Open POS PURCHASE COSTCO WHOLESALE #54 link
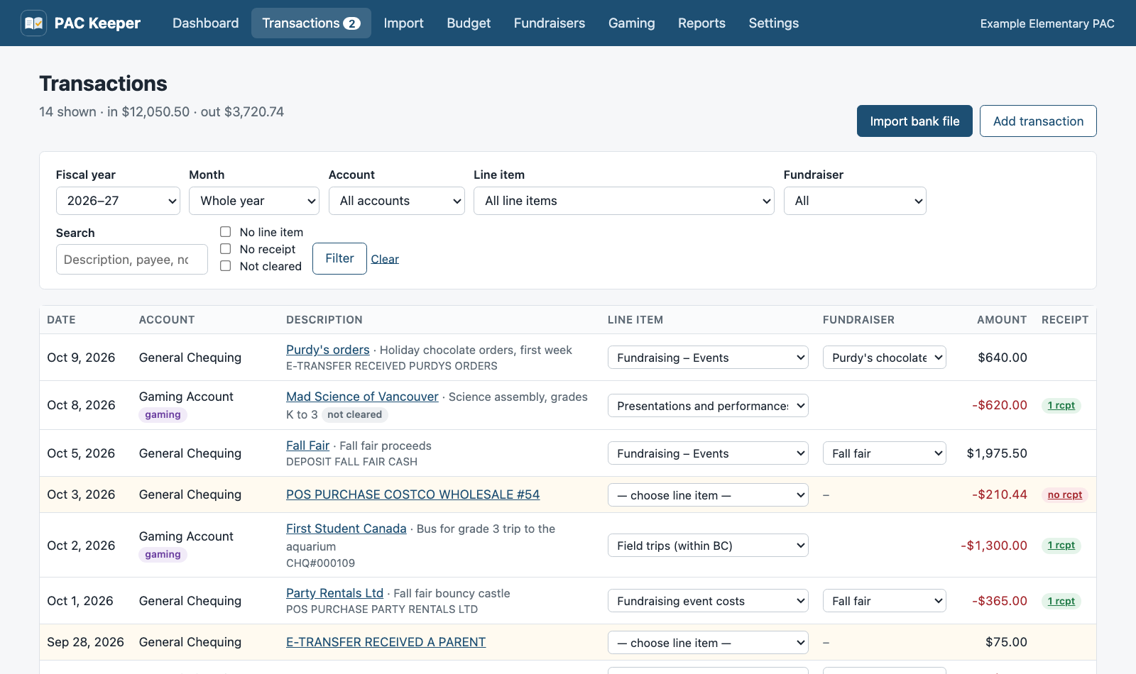 point(413,495)
